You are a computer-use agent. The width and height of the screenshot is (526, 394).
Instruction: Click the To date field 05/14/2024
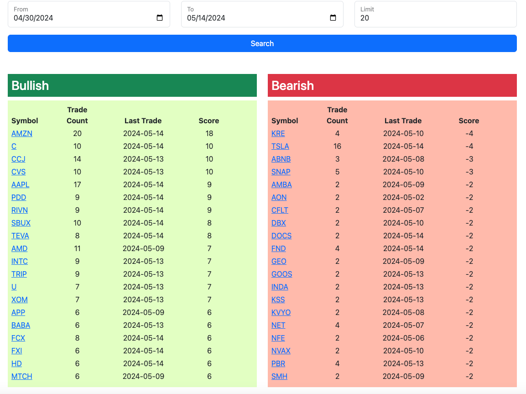tap(262, 14)
